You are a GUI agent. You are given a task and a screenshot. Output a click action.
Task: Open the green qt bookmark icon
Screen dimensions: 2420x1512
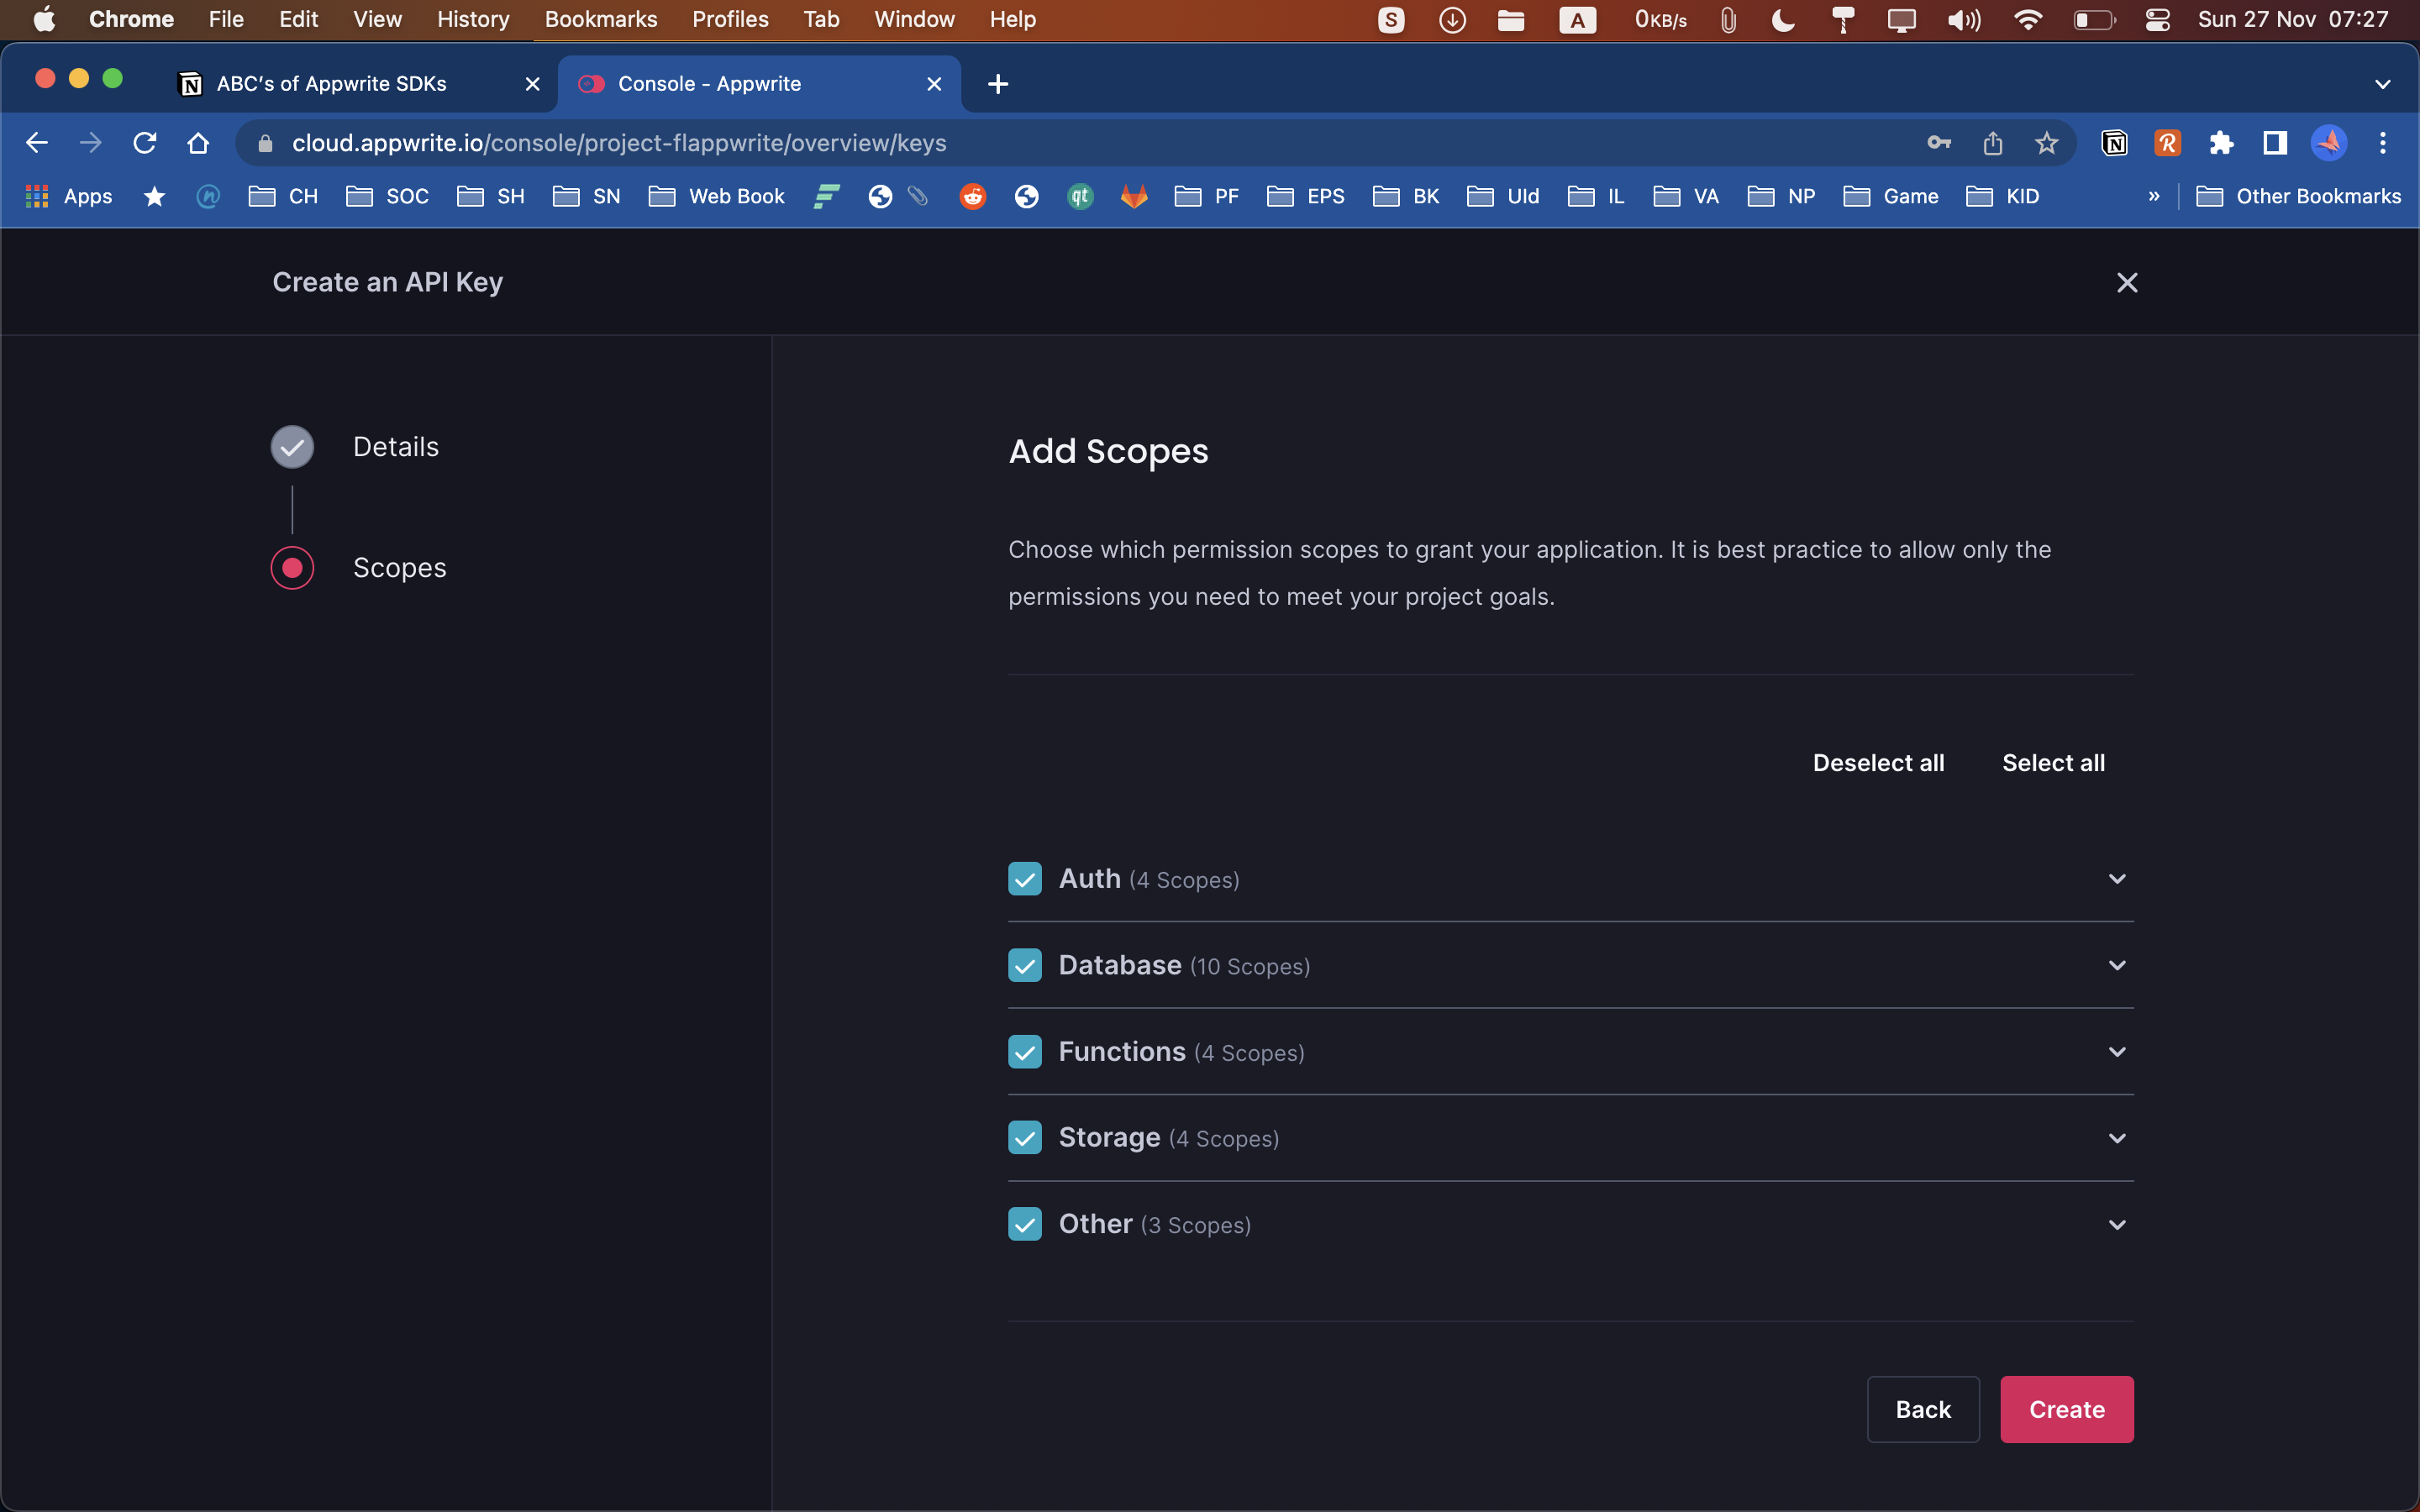coord(1080,197)
